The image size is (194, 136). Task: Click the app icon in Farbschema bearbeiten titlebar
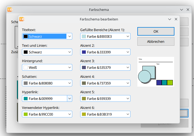point(22,19)
